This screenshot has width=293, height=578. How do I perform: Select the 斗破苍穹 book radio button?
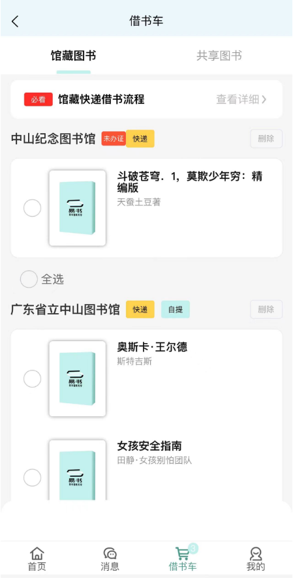point(33,208)
